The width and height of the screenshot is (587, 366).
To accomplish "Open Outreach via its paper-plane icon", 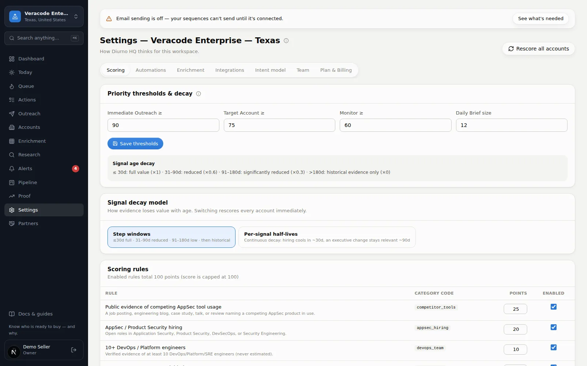I will (x=12, y=114).
